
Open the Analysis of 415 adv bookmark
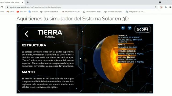tap(135, 12)
